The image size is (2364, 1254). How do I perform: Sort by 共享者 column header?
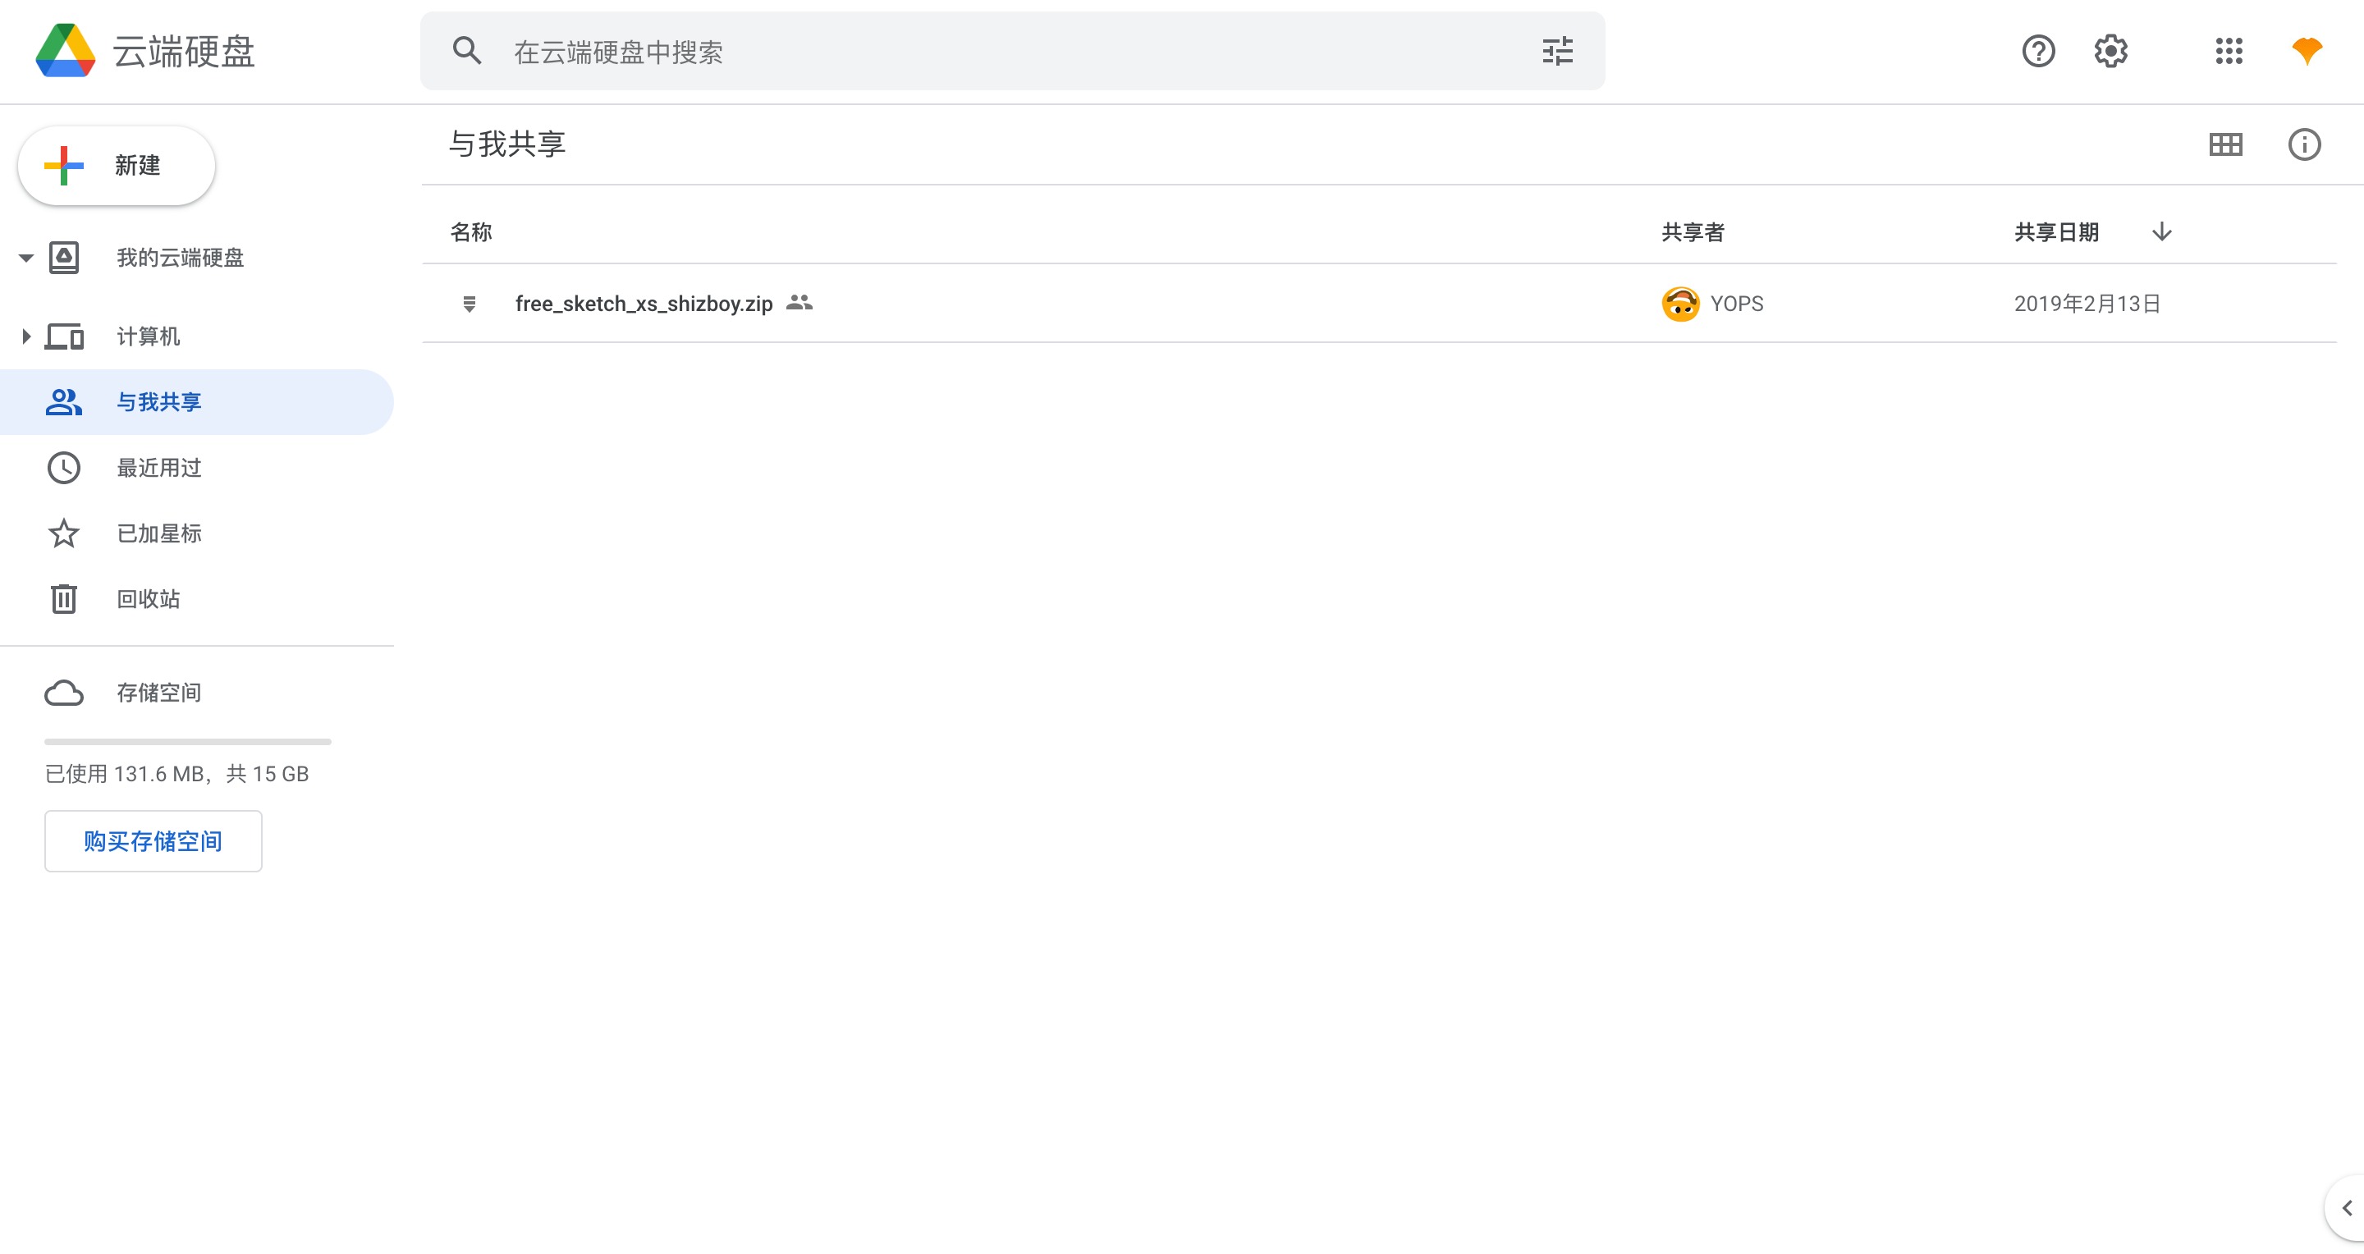[x=1693, y=232]
